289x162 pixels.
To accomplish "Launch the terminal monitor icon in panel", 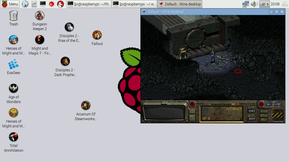I will 43,4.
